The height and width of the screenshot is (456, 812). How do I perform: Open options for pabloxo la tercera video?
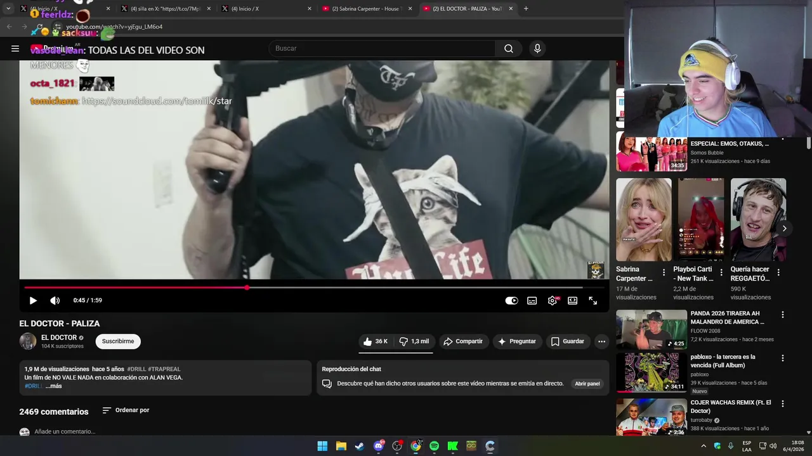coord(782,358)
